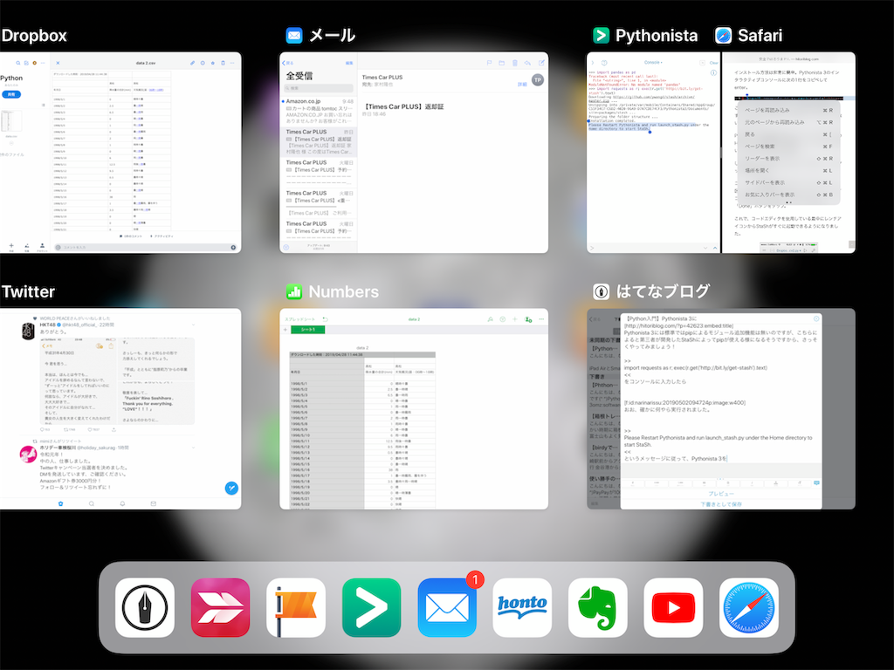Close the data 2.csv preview in Dropbox
Viewport: 894px width, 670px height.
pos(58,63)
